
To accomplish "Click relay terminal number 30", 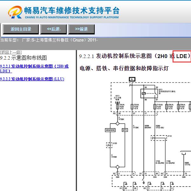I will (x=157, y=87).
